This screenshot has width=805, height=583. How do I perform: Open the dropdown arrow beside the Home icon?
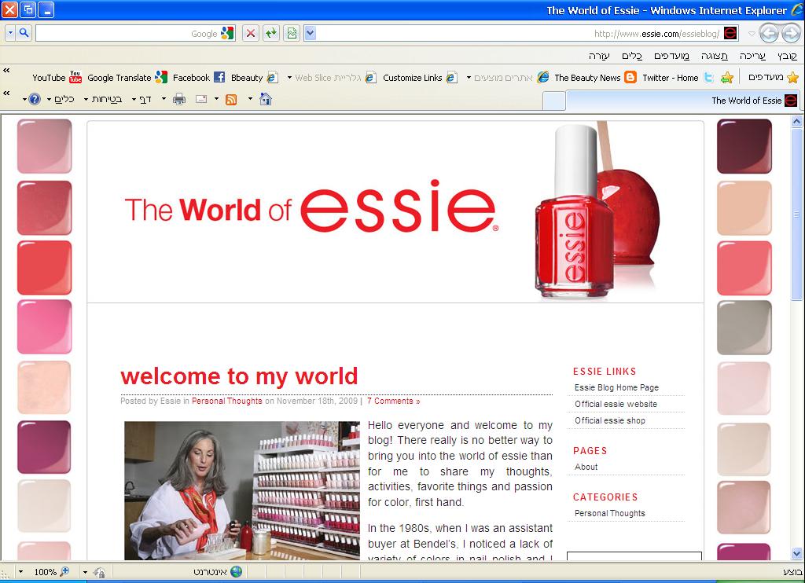pos(250,98)
